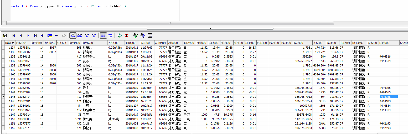Click the YPMC00 column header

[95, 43]
